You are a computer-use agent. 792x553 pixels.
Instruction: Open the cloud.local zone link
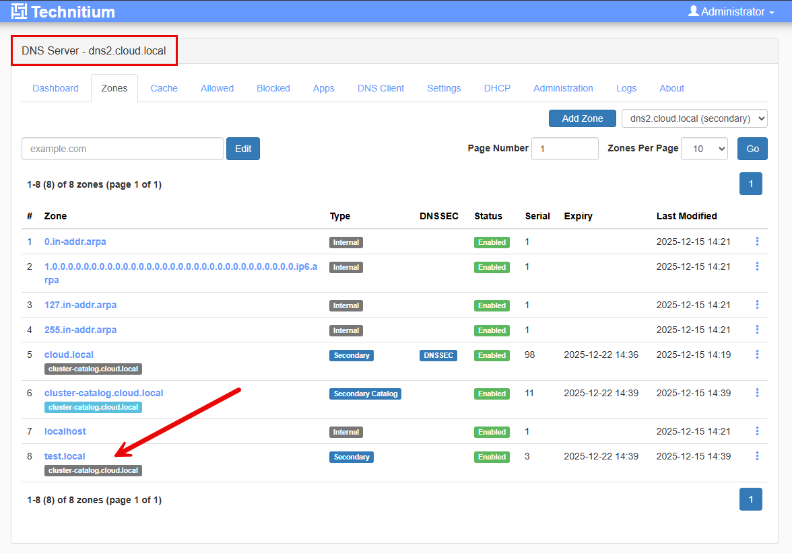(x=69, y=355)
